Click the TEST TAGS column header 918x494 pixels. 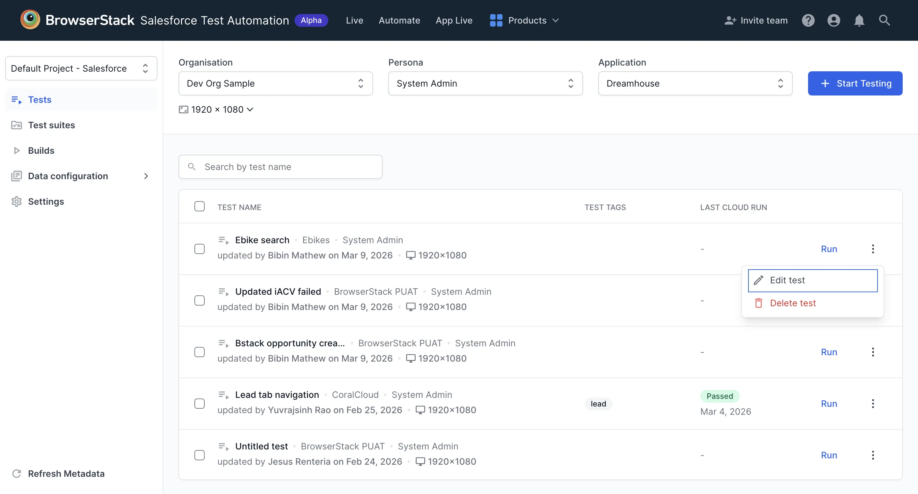tap(605, 207)
